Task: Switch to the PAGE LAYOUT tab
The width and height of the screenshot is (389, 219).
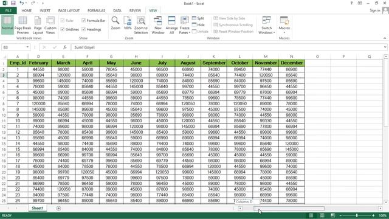Action: [69, 11]
